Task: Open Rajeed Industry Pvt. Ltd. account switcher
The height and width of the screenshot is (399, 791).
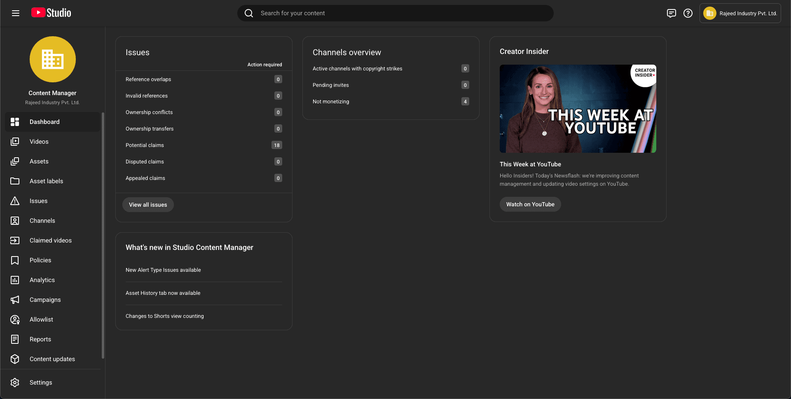Action: (740, 13)
